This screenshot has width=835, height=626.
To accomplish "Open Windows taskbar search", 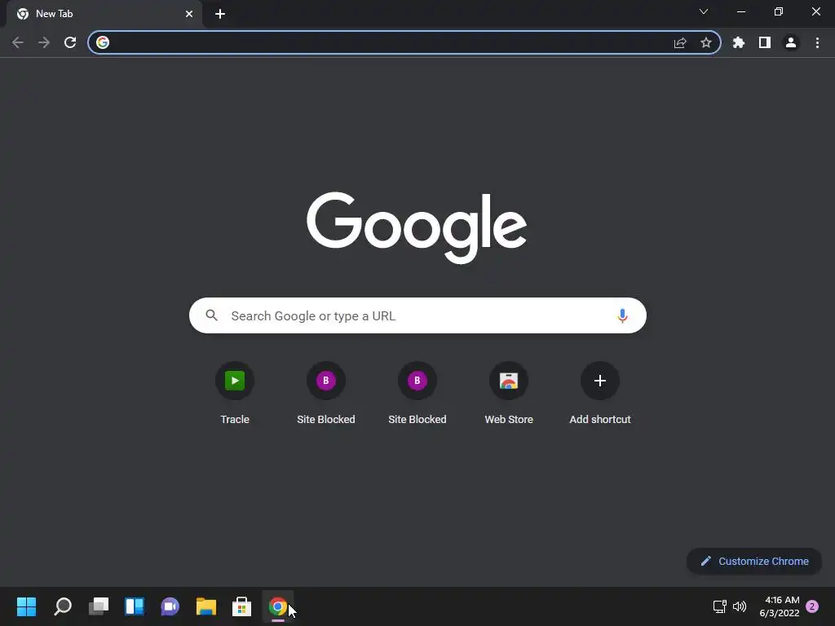I will point(63,606).
